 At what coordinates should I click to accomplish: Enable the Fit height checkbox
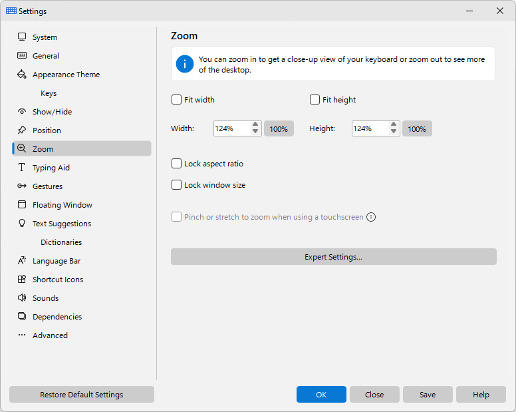tap(315, 99)
